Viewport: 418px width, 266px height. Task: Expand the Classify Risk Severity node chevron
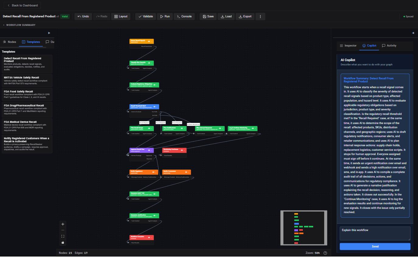pyautogui.click(x=151, y=63)
